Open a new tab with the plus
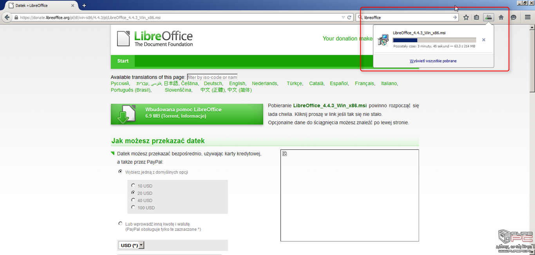The height and width of the screenshot is (255, 535). [x=84, y=5]
